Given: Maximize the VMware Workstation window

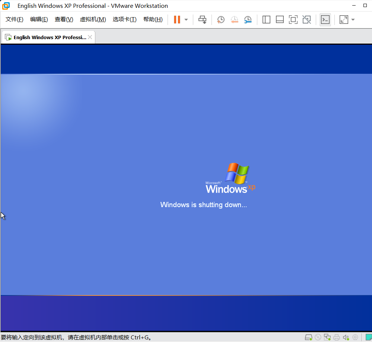Looking at the screenshot, I should coord(365,6).
